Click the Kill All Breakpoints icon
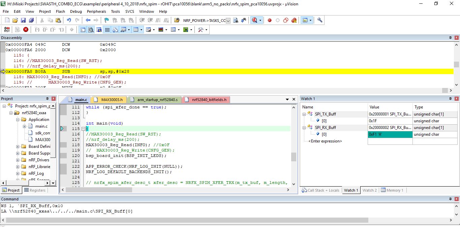The width and height of the screenshot is (460, 227). [x=294, y=20]
